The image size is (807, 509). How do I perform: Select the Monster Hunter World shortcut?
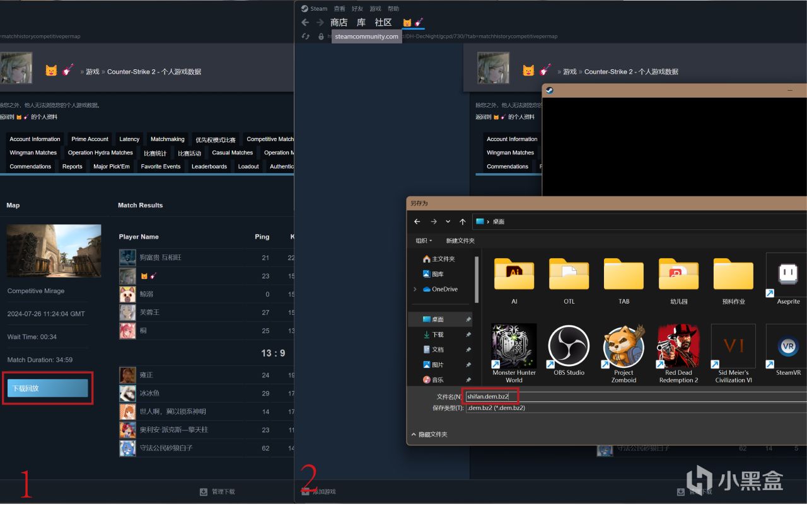coord(514,353)
